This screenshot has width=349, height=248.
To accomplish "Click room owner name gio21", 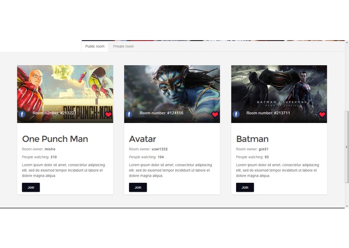I will pos(264,149).
